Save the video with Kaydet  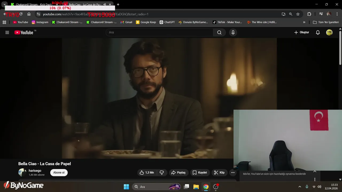click(x=200, y=173)
